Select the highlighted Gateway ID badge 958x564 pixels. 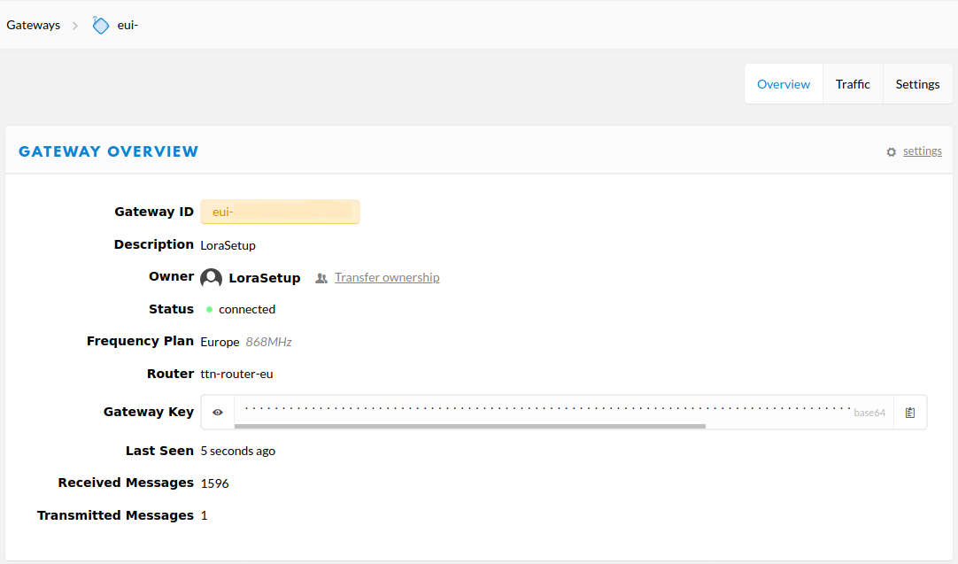[280, 212]
